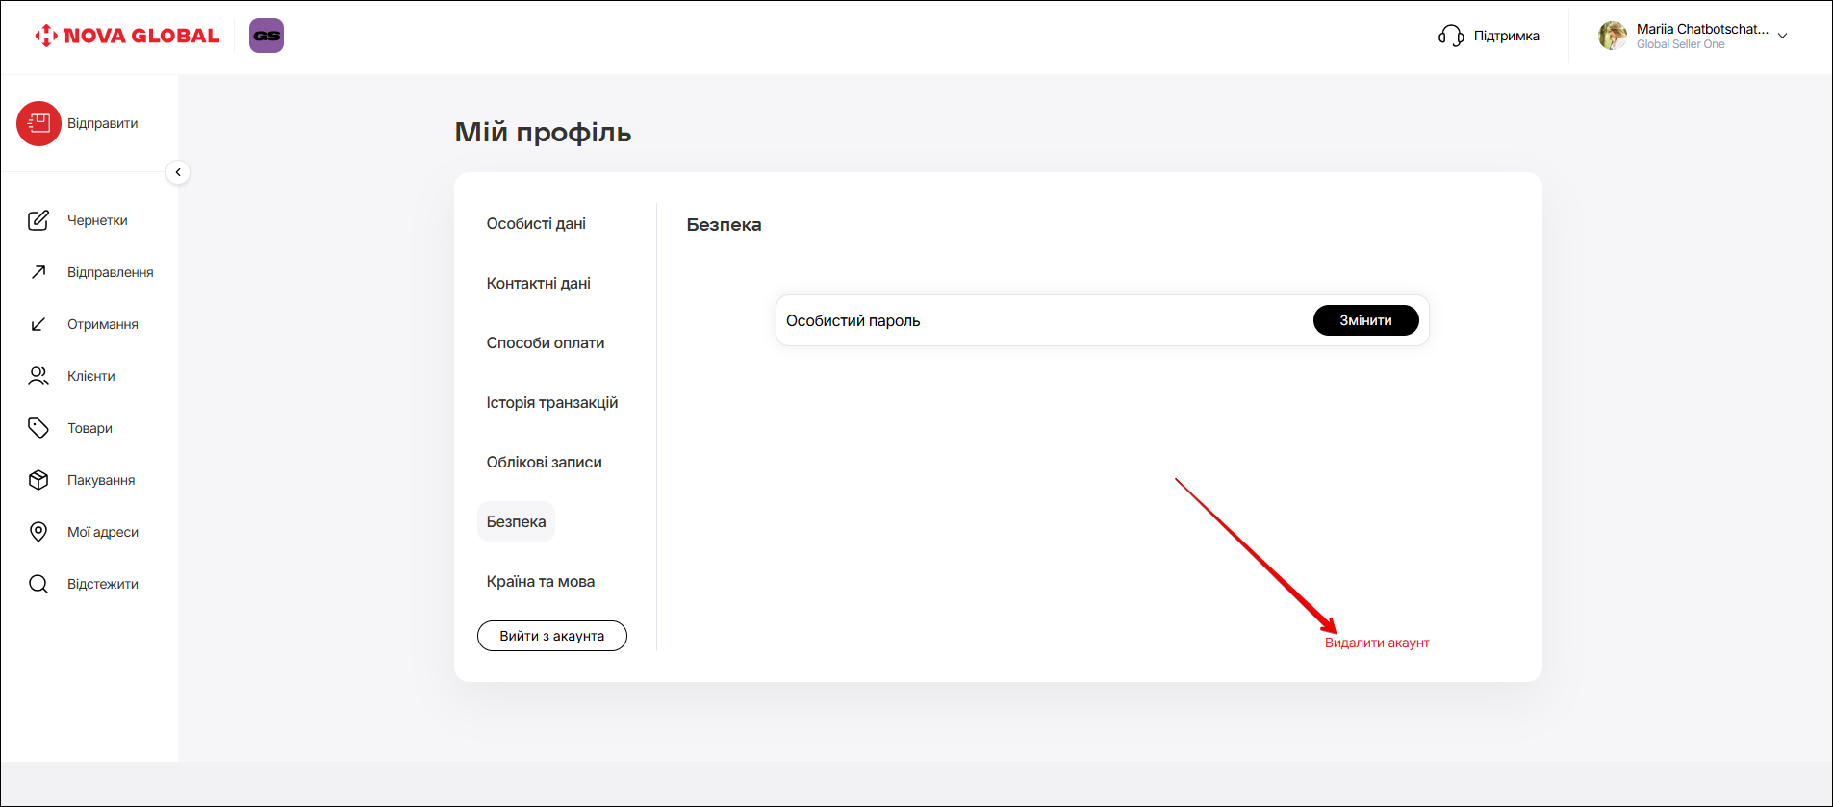This screenshot has height=807, width=1833.
Task: Select Історія транзакцій in profile menu
Action: point(551,402)
